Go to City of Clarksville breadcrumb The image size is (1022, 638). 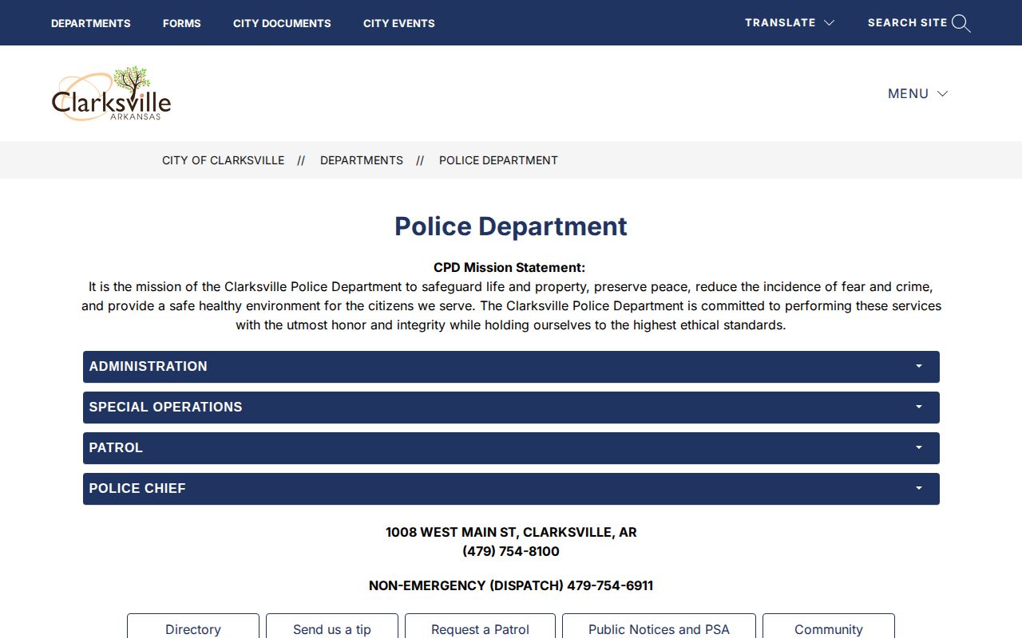[223, 160]
